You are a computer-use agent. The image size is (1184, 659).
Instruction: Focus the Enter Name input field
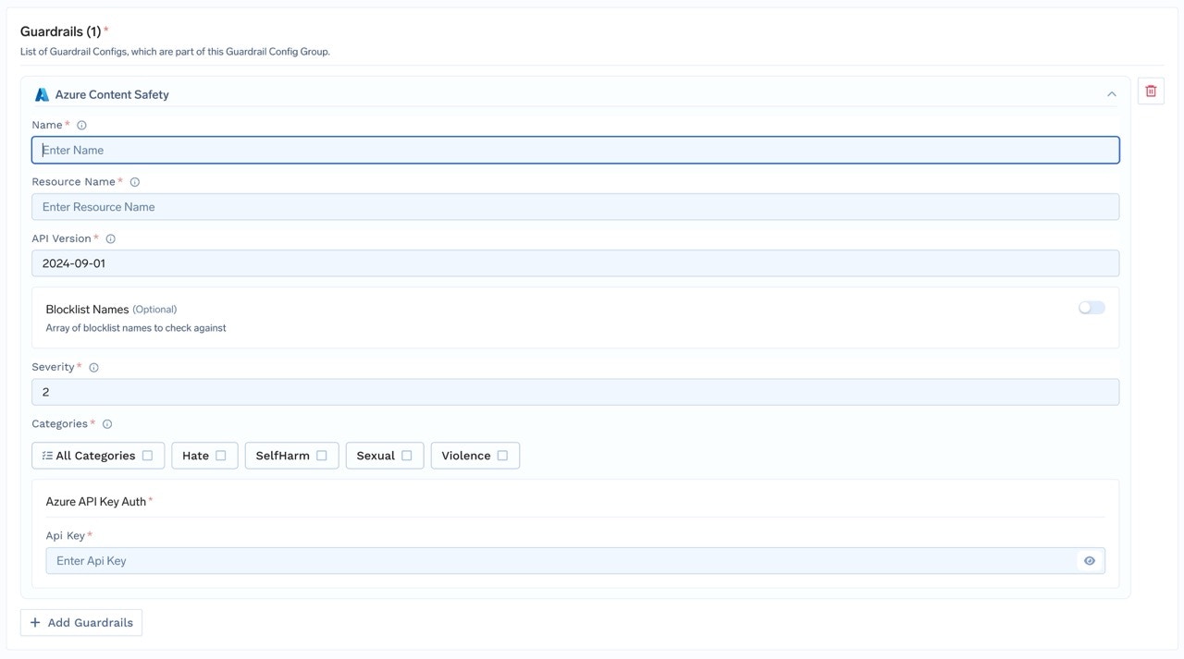[x=575, y=150]
